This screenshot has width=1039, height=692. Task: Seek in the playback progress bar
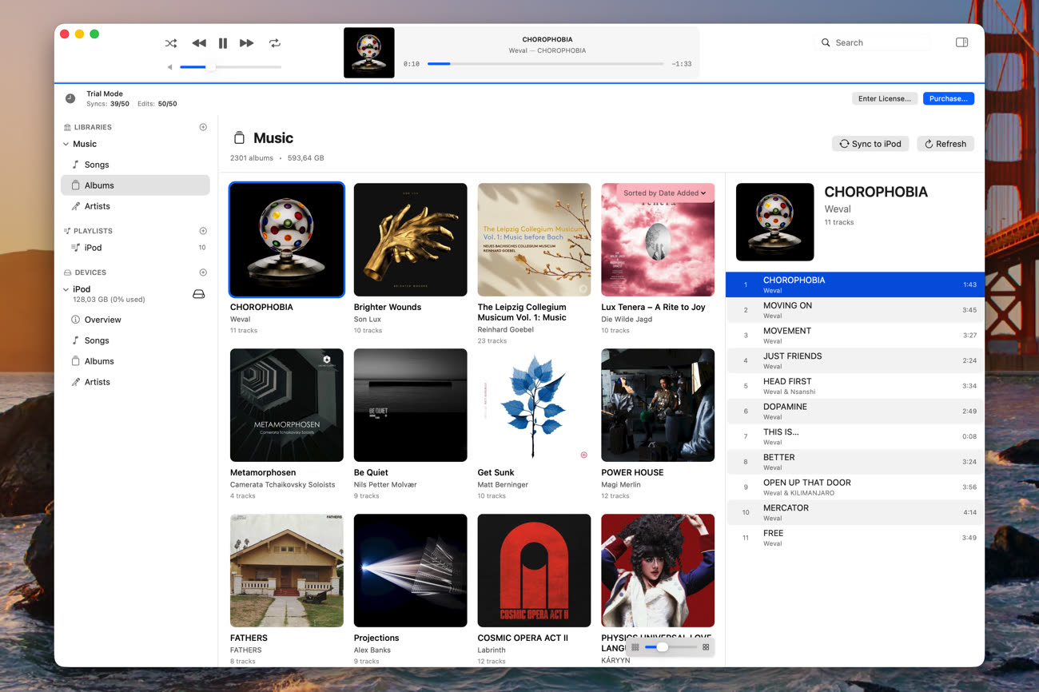[x=545, y=64]
